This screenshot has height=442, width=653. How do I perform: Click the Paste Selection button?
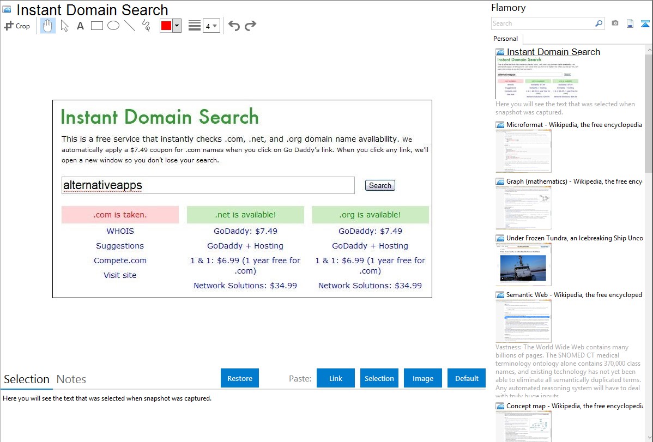[x=379, y=378]
